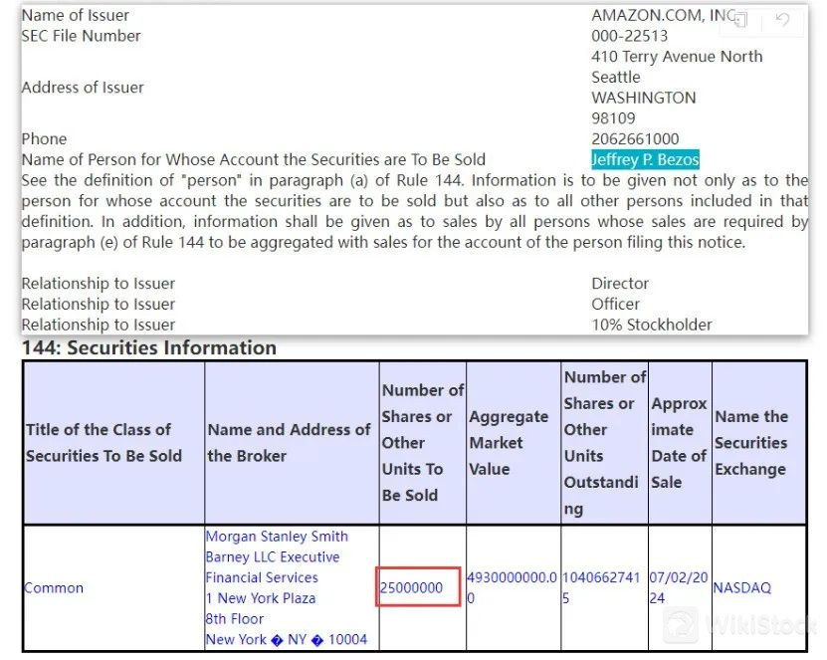Screen dimensions: 827x660
Task: Click the Name the Securities Exchange header
Action: click(751, 443)
